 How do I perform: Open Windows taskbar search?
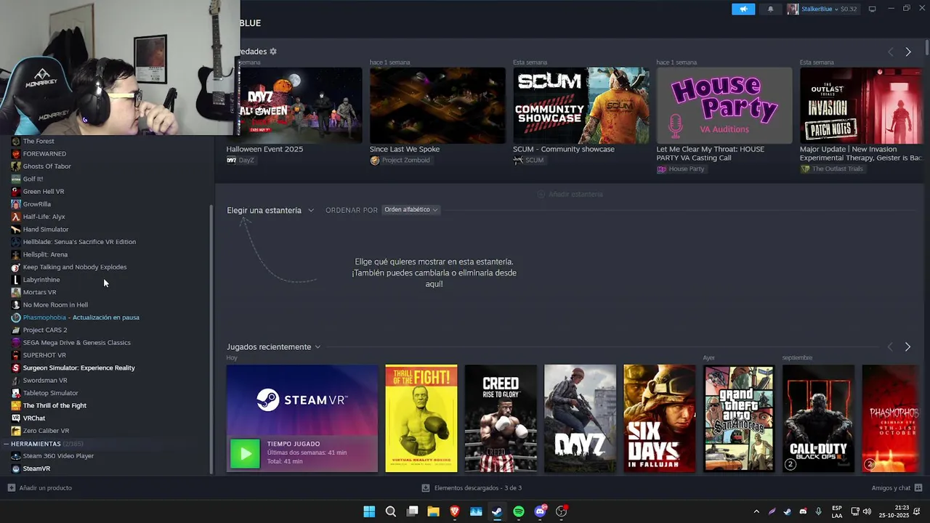(390, 511)
